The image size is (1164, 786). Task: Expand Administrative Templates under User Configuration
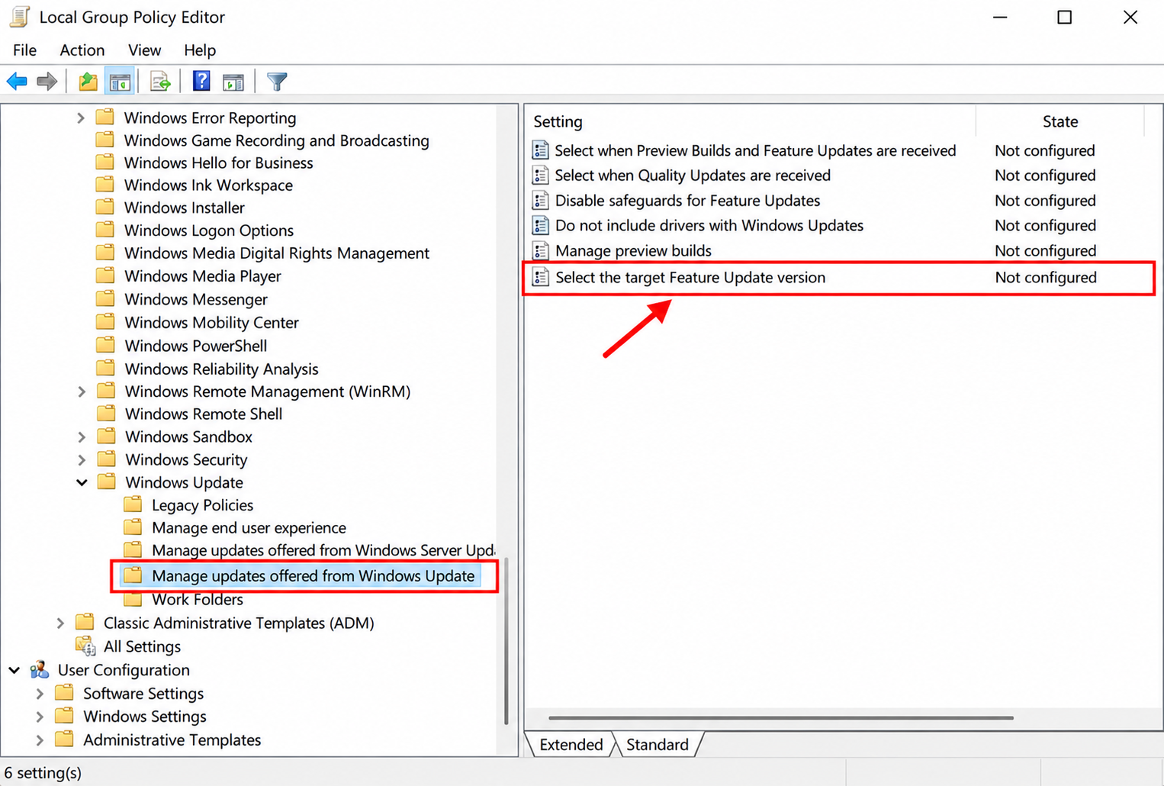pyautogui.click(x=40, y=740)
